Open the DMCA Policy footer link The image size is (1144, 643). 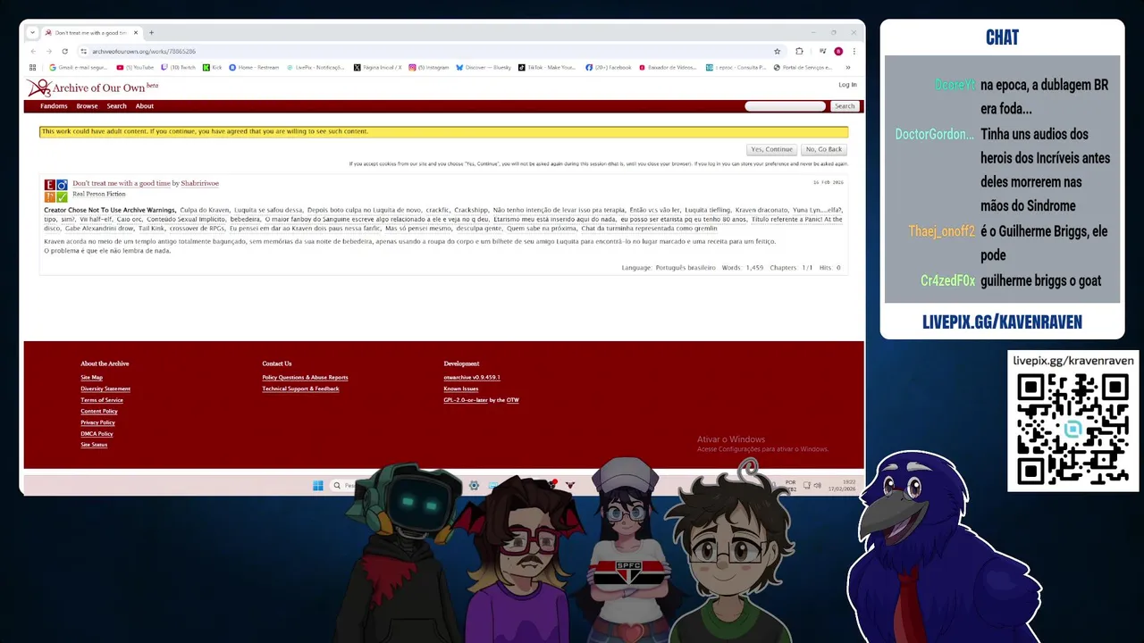click(97, 433)
